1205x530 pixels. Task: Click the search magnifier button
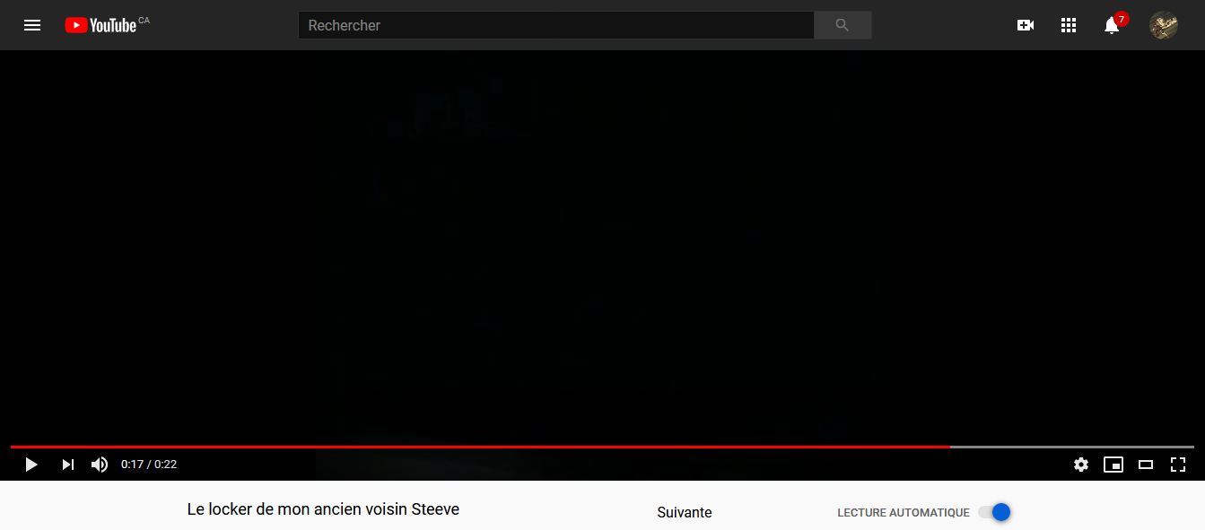[x=842, y=25]
